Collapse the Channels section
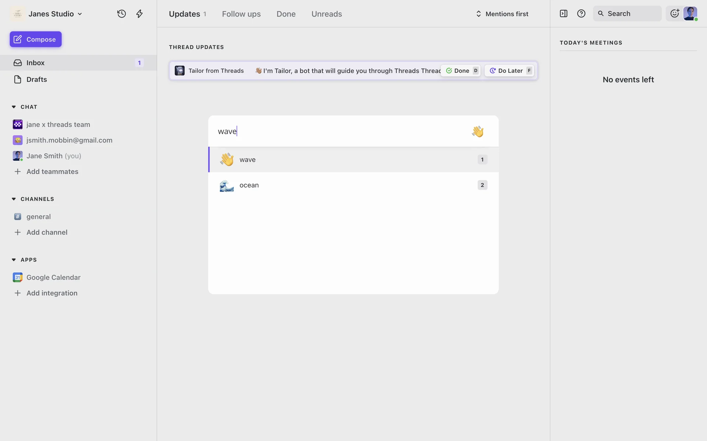707x441 pixels. click(14, 199)
